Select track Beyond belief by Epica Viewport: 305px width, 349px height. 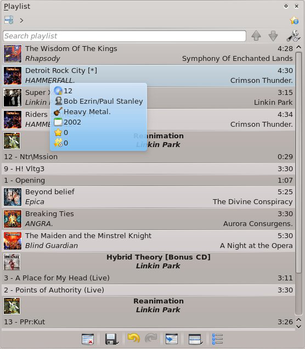click(x=148, y=197)
